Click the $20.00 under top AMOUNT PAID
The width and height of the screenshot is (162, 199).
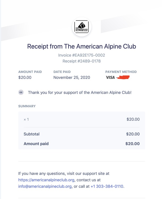point(25,77)
